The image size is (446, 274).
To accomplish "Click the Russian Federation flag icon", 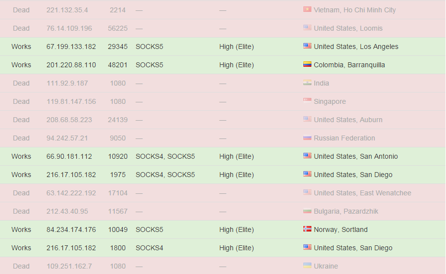I will click(x=307, y=137).
